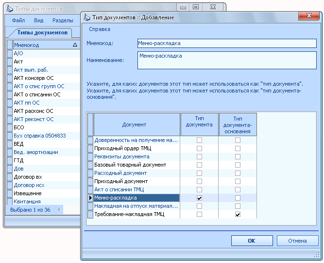The image size is (324, 263).
Task: Click the scroll-left arrow in the status bar
Action: 59,210
